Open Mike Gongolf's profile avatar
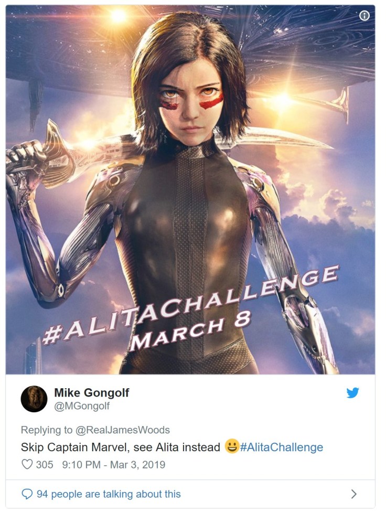The image size is (386, 512). 34,399
